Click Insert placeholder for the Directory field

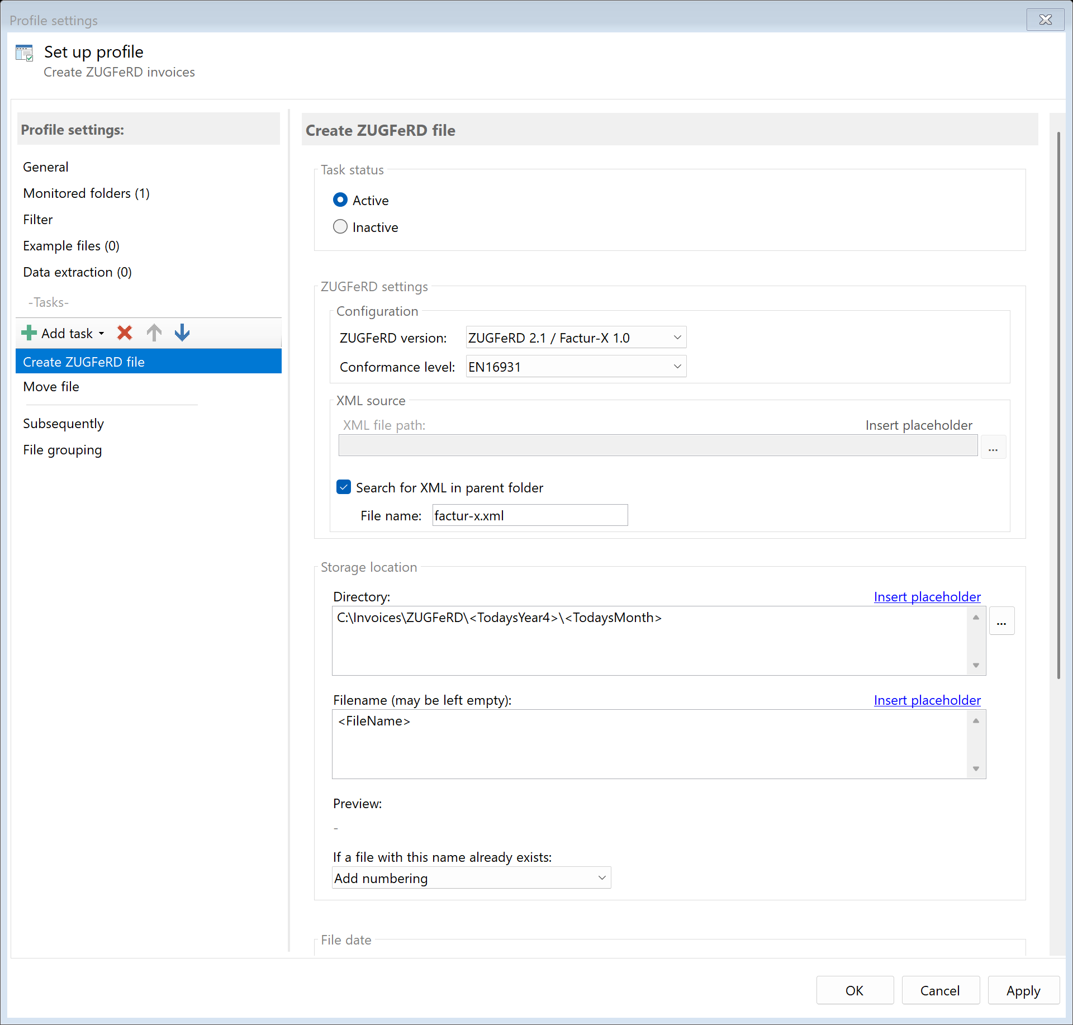pyautogui.click(x=927, y=596)
